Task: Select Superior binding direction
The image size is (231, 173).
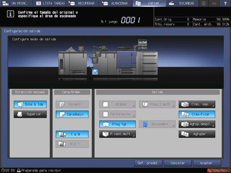Action: point(30,114)
